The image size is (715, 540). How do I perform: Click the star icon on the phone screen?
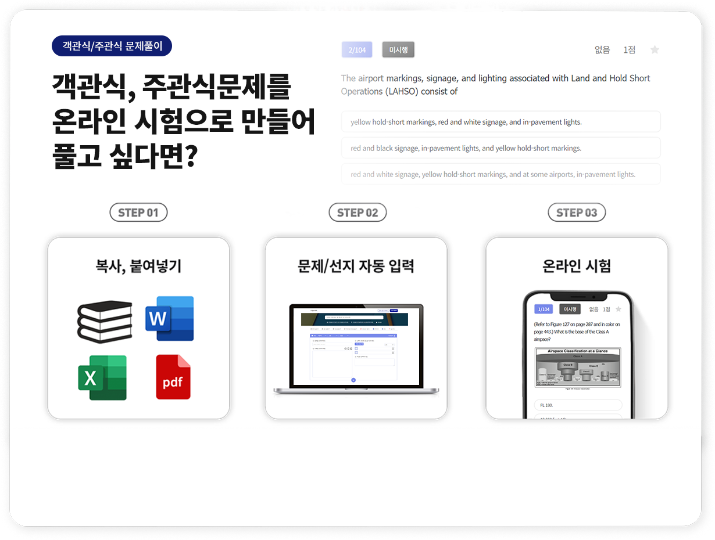click(x=619, y=309)
